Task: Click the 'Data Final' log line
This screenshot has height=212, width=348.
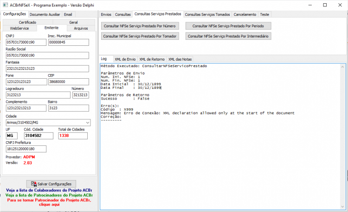Action: pos(131,87)
